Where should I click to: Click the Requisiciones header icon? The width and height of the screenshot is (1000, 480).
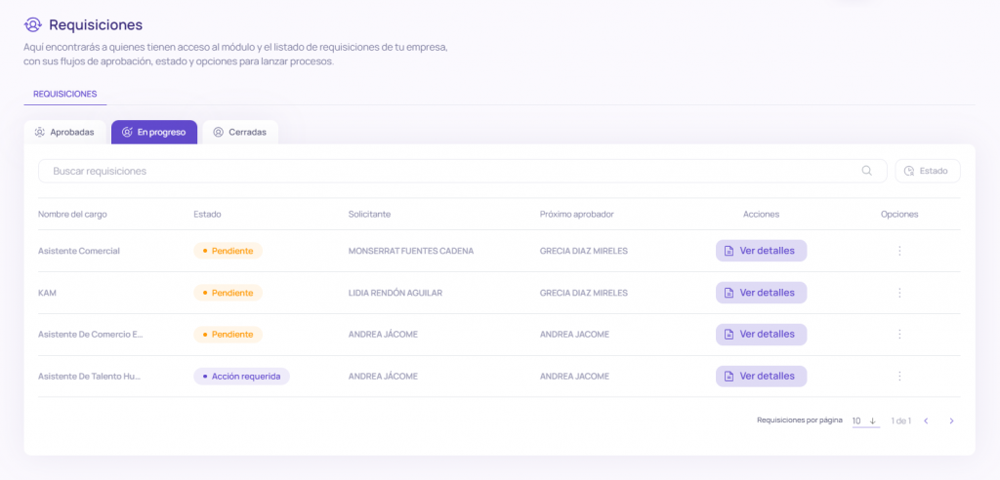pos(34,24)
